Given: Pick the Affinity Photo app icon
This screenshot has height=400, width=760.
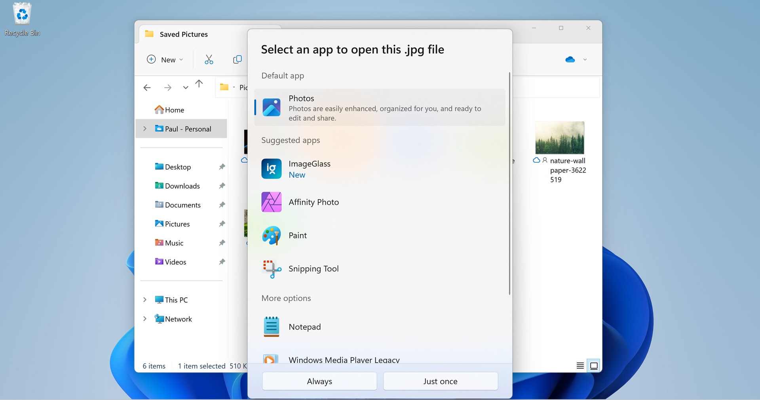Looking at the screenshot, I should [x=272, y=202].
